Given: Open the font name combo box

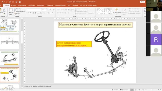Looking at the screenshot, I should pos(34,10).
